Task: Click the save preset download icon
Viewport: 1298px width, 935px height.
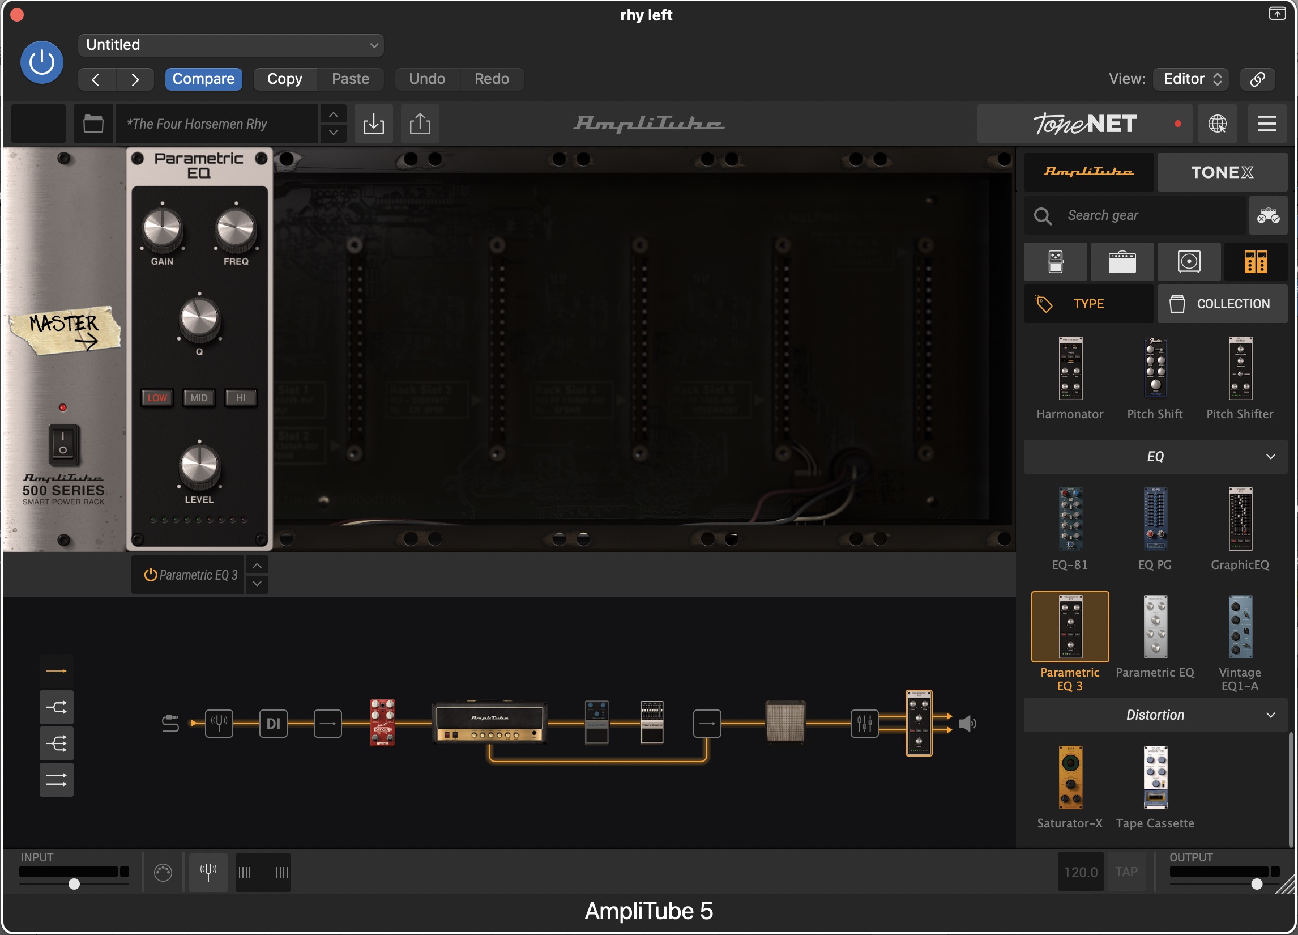Action: (x=373, y=124)
